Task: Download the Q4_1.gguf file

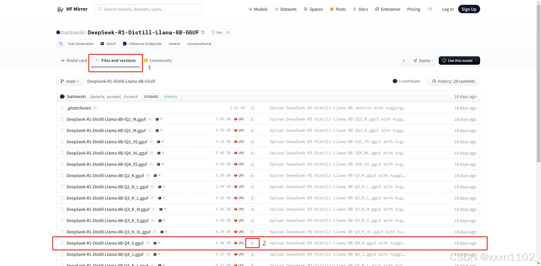Action: (x=252, y=254)
